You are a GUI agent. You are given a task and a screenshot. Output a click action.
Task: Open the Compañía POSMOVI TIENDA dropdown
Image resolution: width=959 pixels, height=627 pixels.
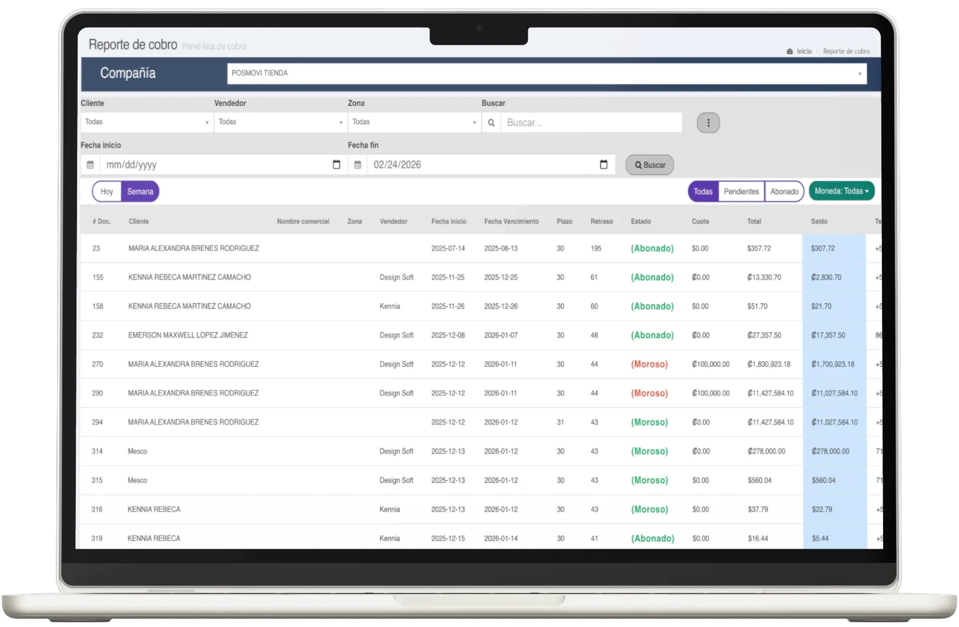click(547, 74)
